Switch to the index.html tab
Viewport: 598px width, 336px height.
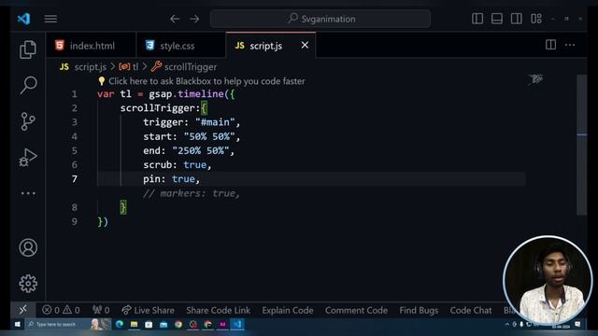(x=92, y=46)
